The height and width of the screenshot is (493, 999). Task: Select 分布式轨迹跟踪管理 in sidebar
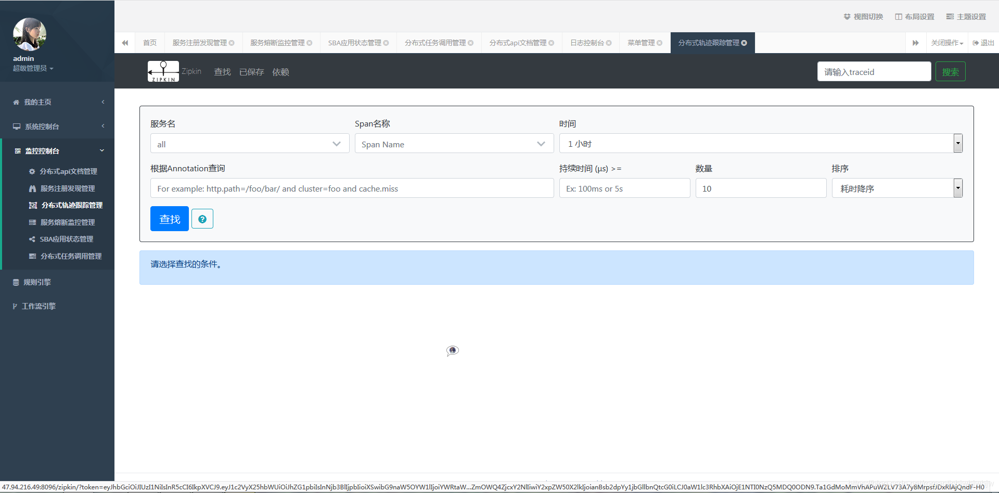coord(71,205)
